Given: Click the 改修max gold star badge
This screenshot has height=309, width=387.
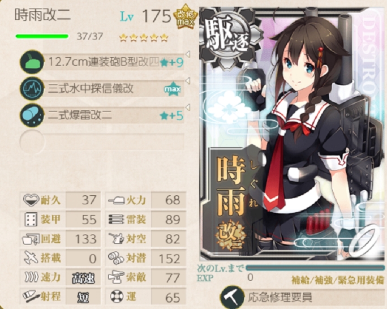Looking at the screenshot, I should point(186,16).
